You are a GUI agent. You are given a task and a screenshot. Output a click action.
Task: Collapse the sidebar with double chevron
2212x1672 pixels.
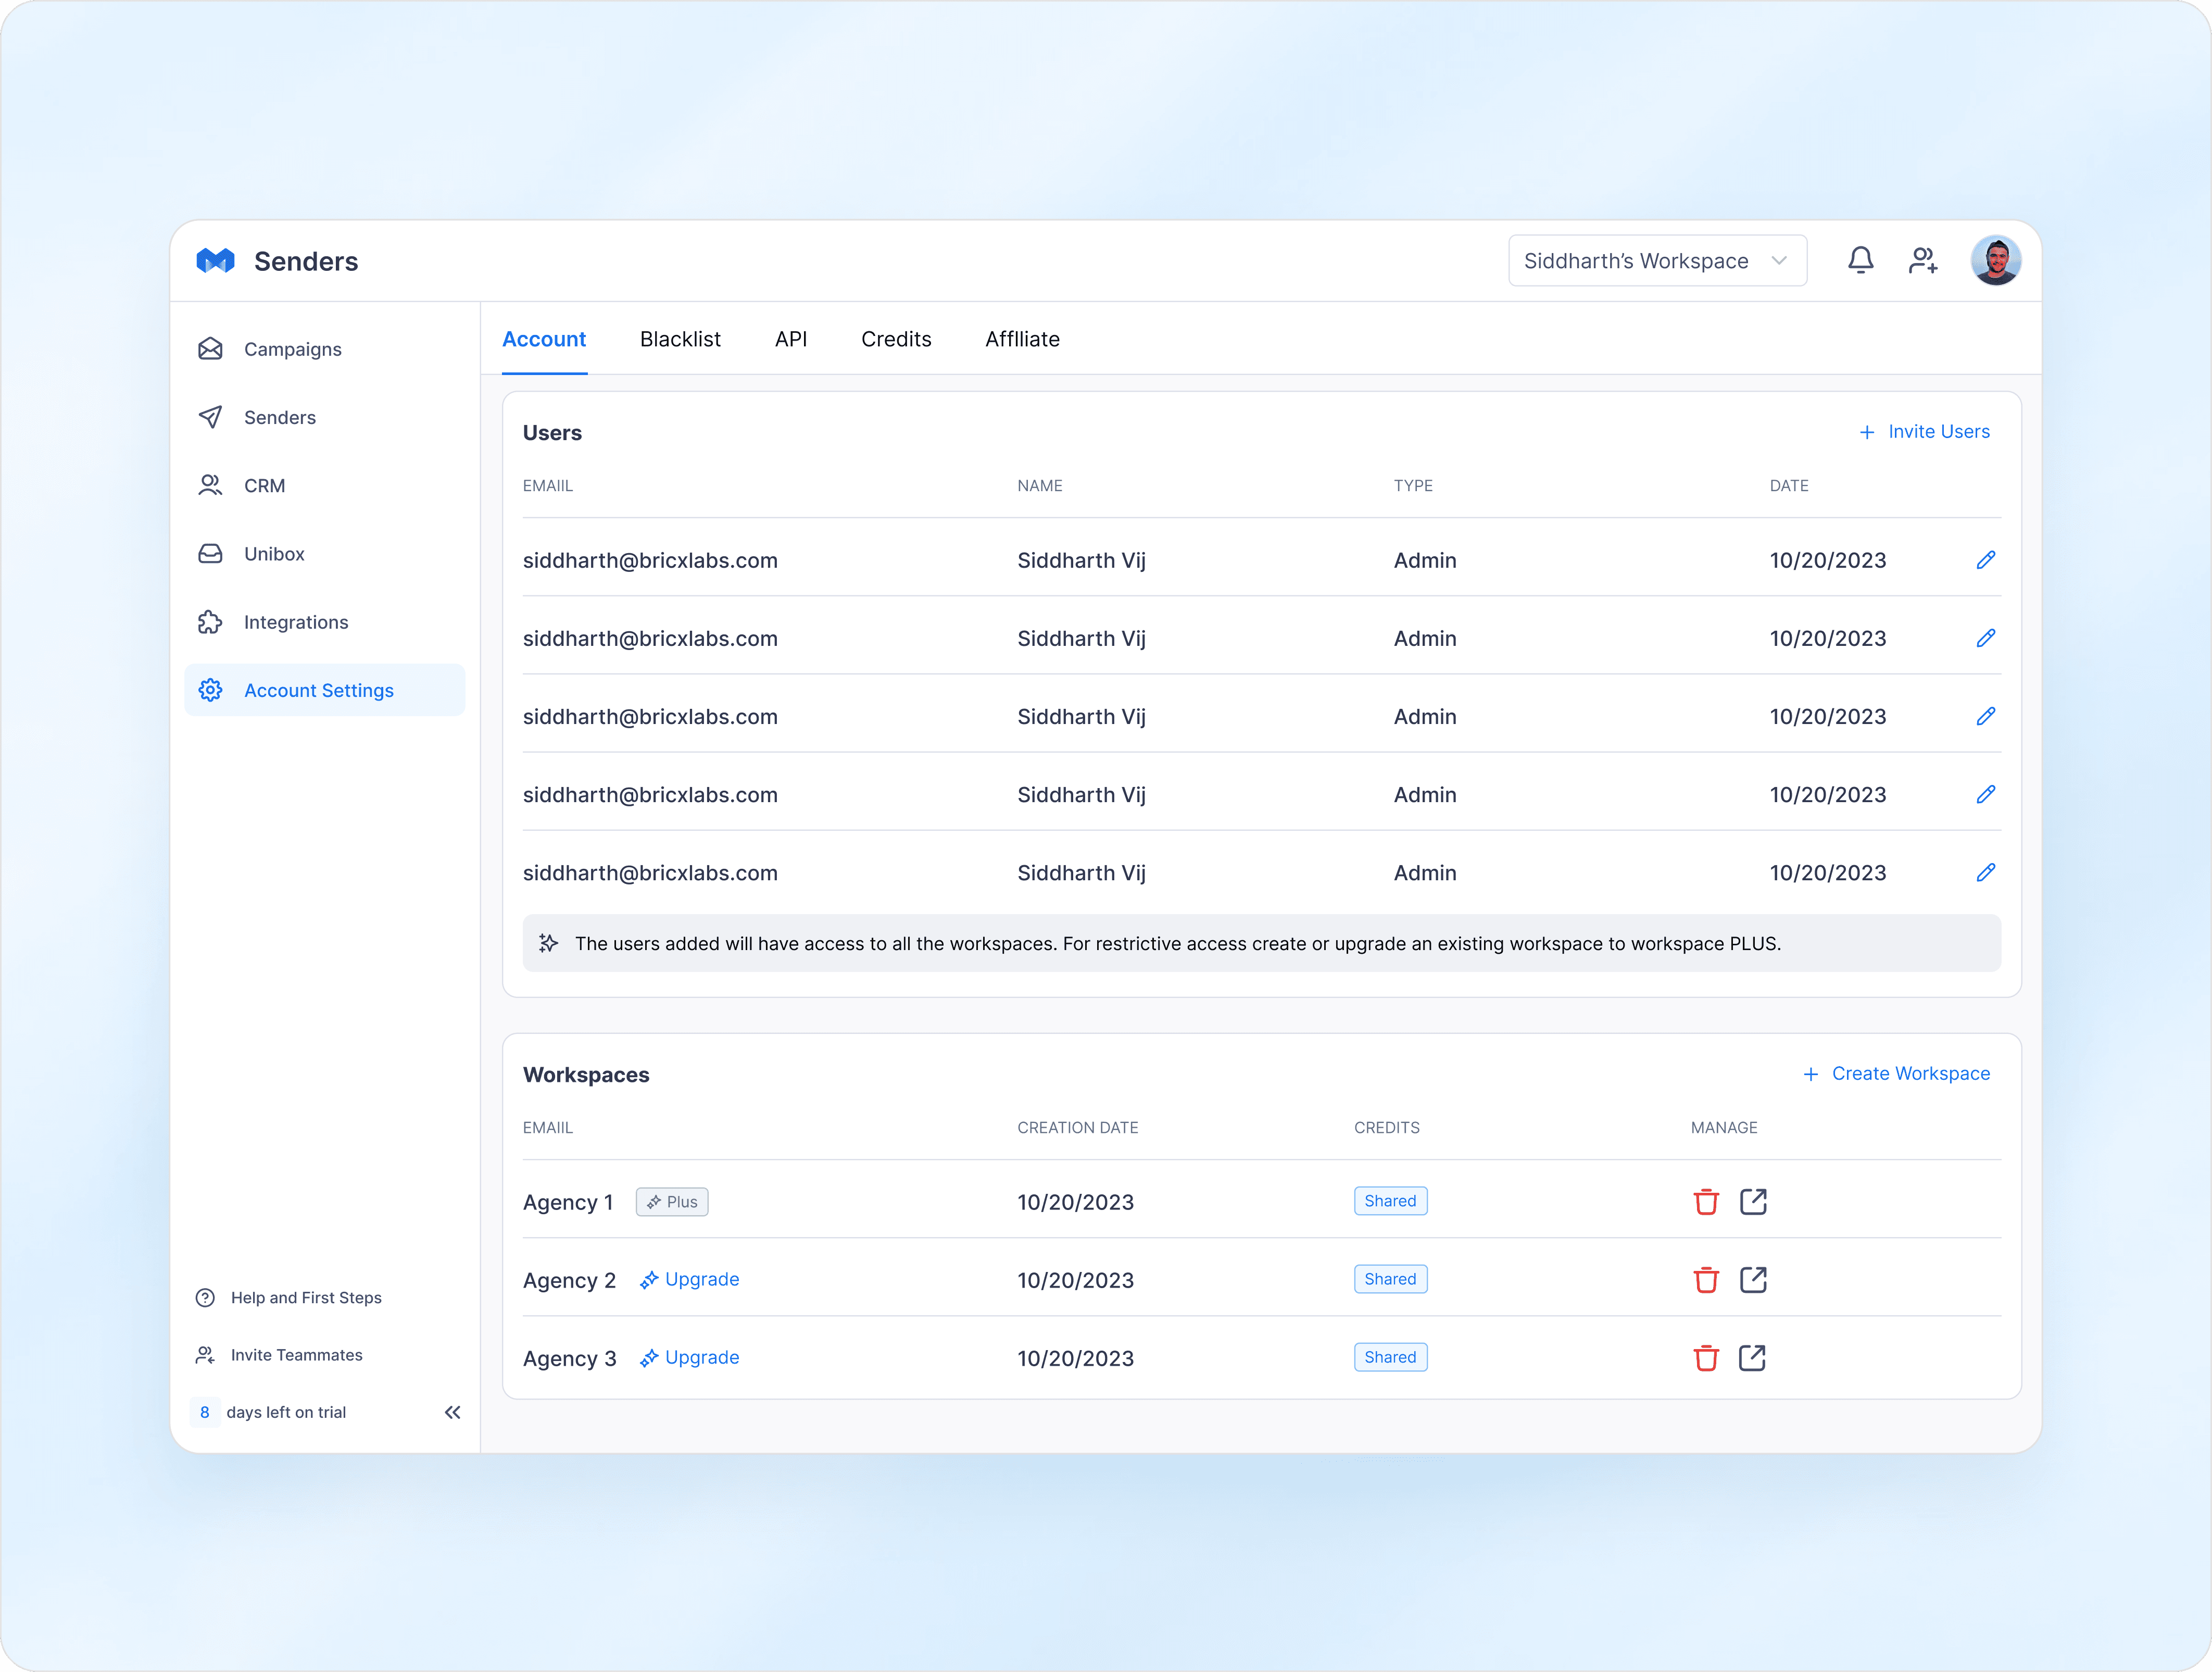click(x=452, y=1412)
